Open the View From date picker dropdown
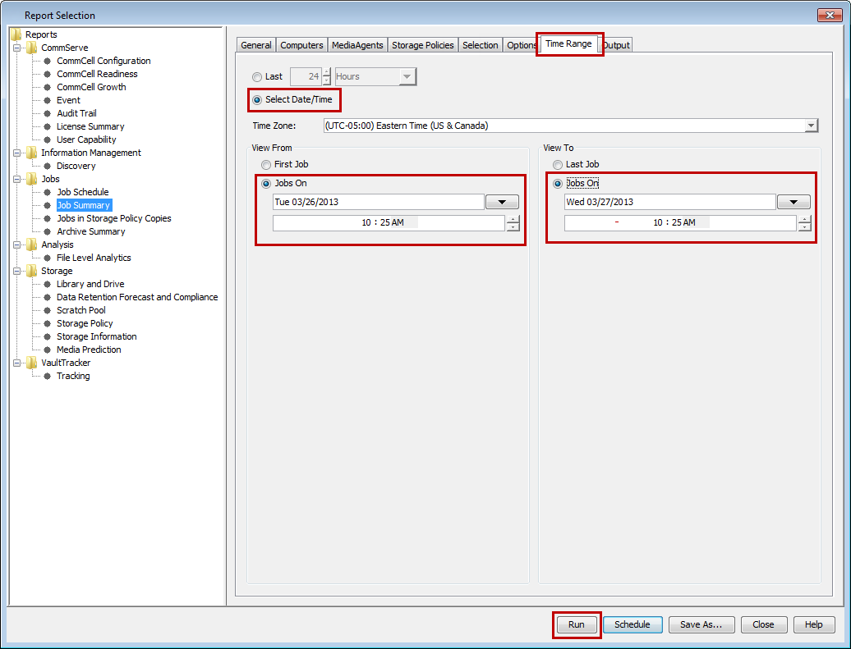 click(502, 202)
